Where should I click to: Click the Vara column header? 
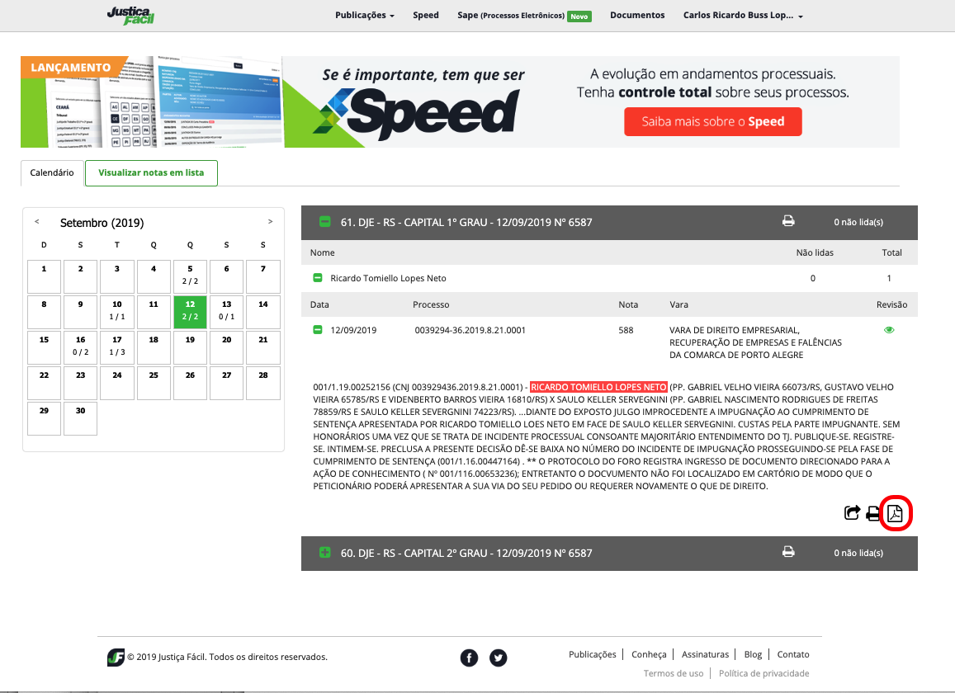point(678,304)
